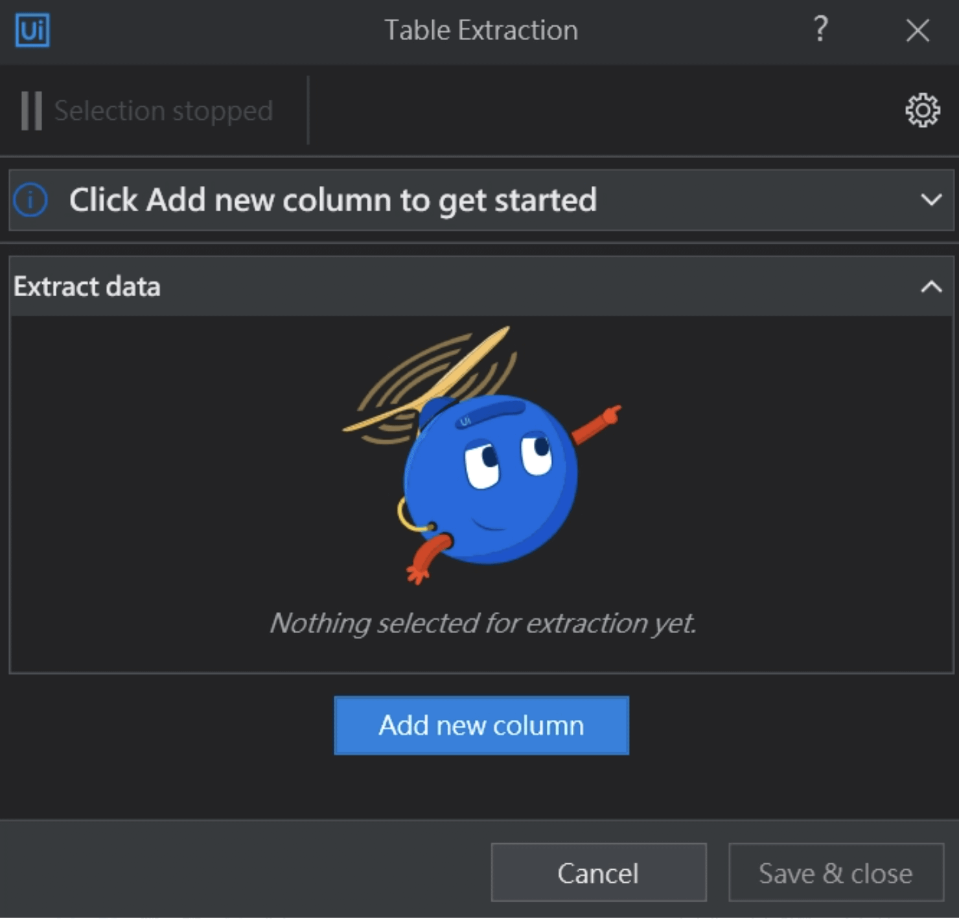
Task: Click Save & close
Action: 835,873
